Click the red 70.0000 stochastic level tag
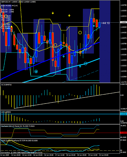The width and height of the screenshot is (127, 157). coord(123,133)
